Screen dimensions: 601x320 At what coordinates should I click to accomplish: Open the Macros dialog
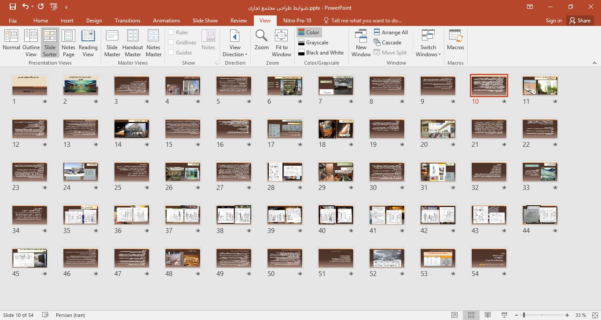(455, 40)
